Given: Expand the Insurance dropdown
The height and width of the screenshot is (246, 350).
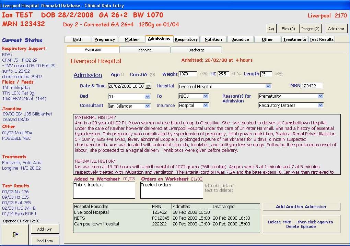Looking at the screenshot, I should [x=206, y=106].
